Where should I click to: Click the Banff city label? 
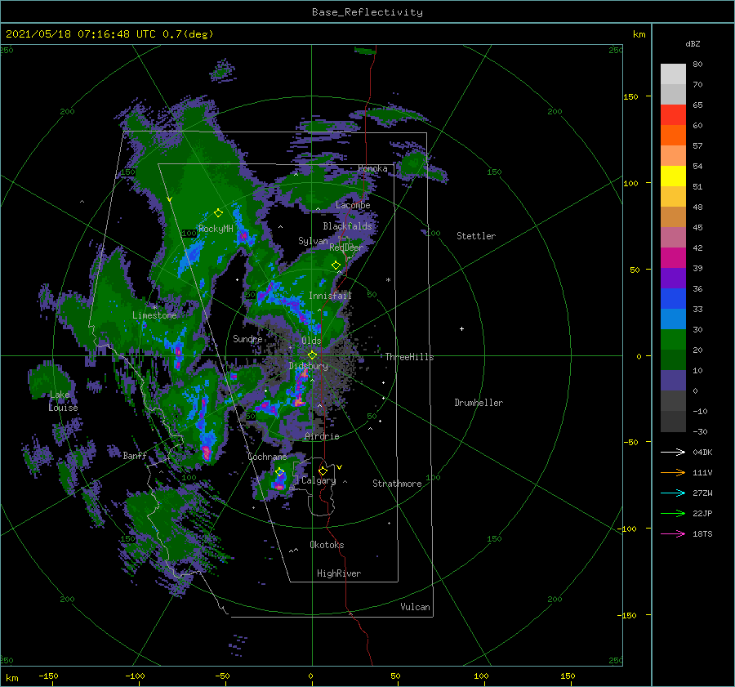click(x=135, y=456)
